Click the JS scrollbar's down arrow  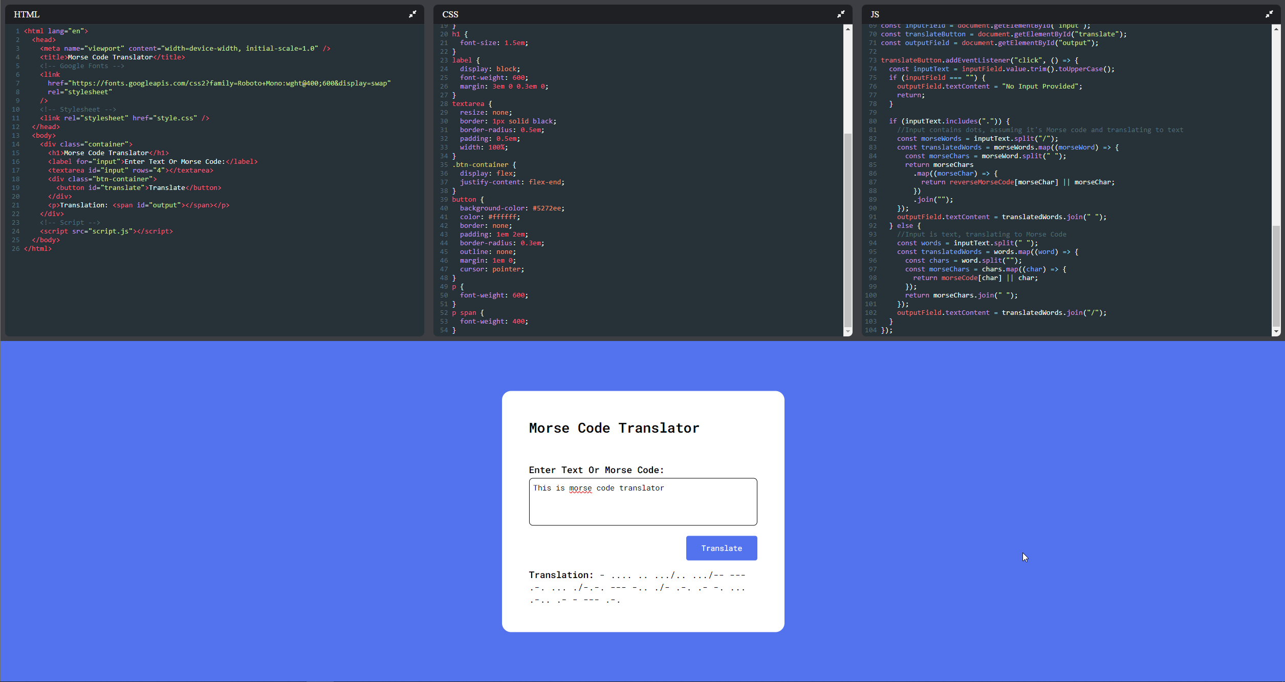(x=1276, y=332)
